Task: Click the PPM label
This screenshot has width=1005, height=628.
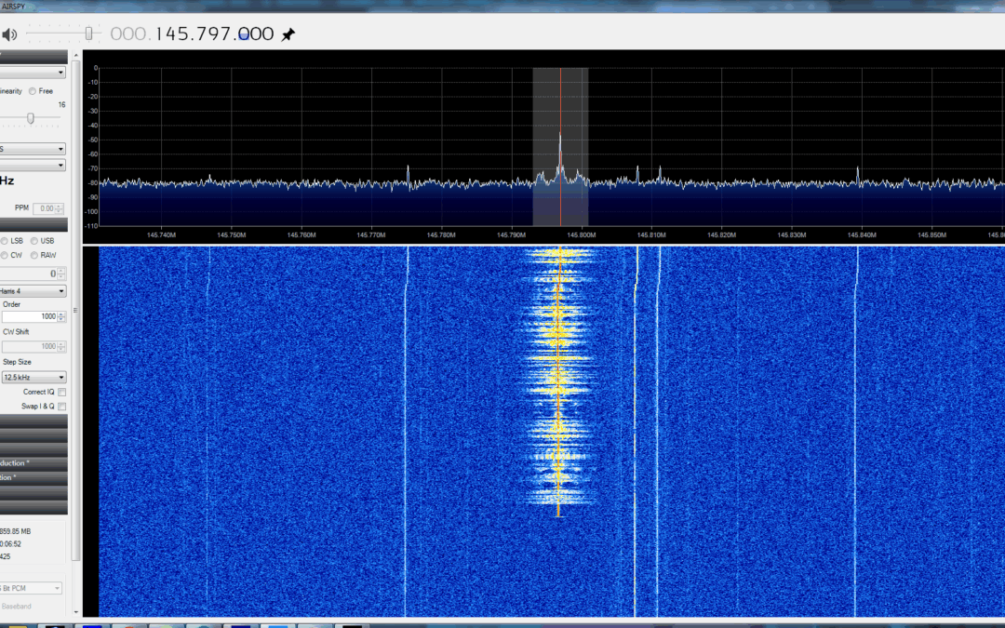Action: click(21, 208)
